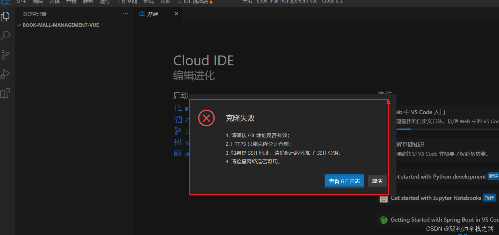Image resolution: width=499 pixels, height=235 pixels.
Task: Open the Explorer view in activity bar
Action: tap(5, 16)
